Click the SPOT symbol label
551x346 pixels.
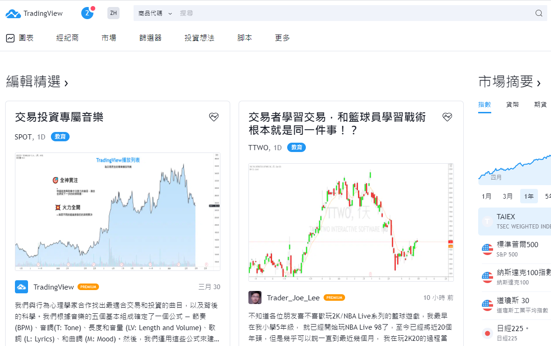click(x=23, y=137)
